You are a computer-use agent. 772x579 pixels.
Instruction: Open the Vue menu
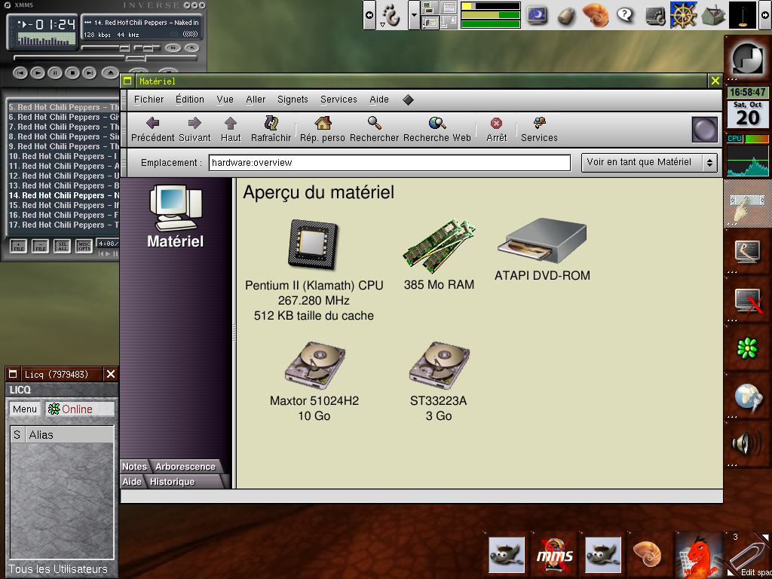[x=225, y=100]
